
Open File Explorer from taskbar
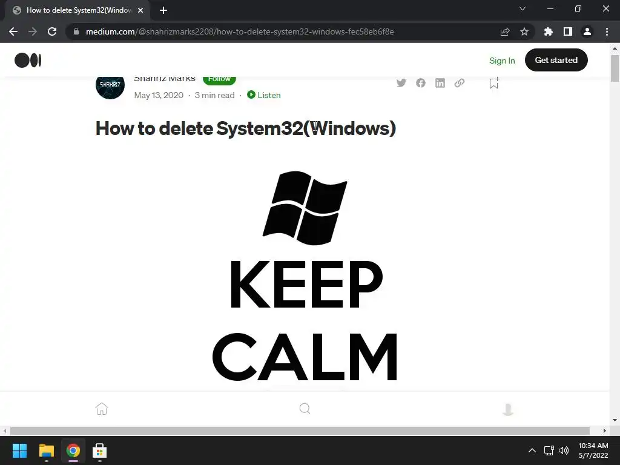pyautogui.click(x=46, y=450)
